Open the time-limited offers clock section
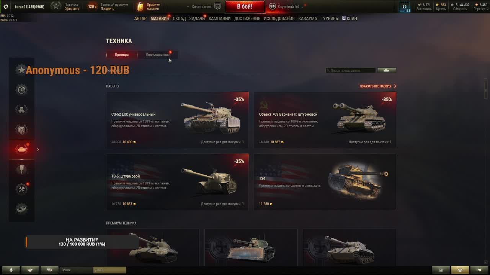 click(x=22, y=90)
